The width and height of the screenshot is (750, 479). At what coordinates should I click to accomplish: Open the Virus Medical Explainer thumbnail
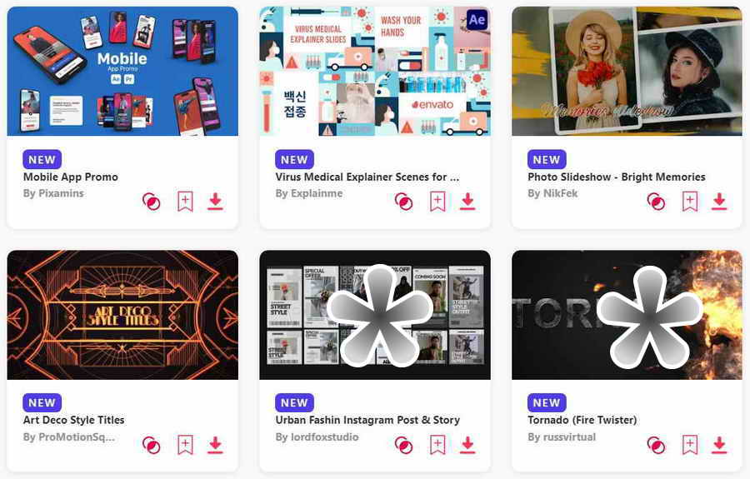tap(375, 72)
